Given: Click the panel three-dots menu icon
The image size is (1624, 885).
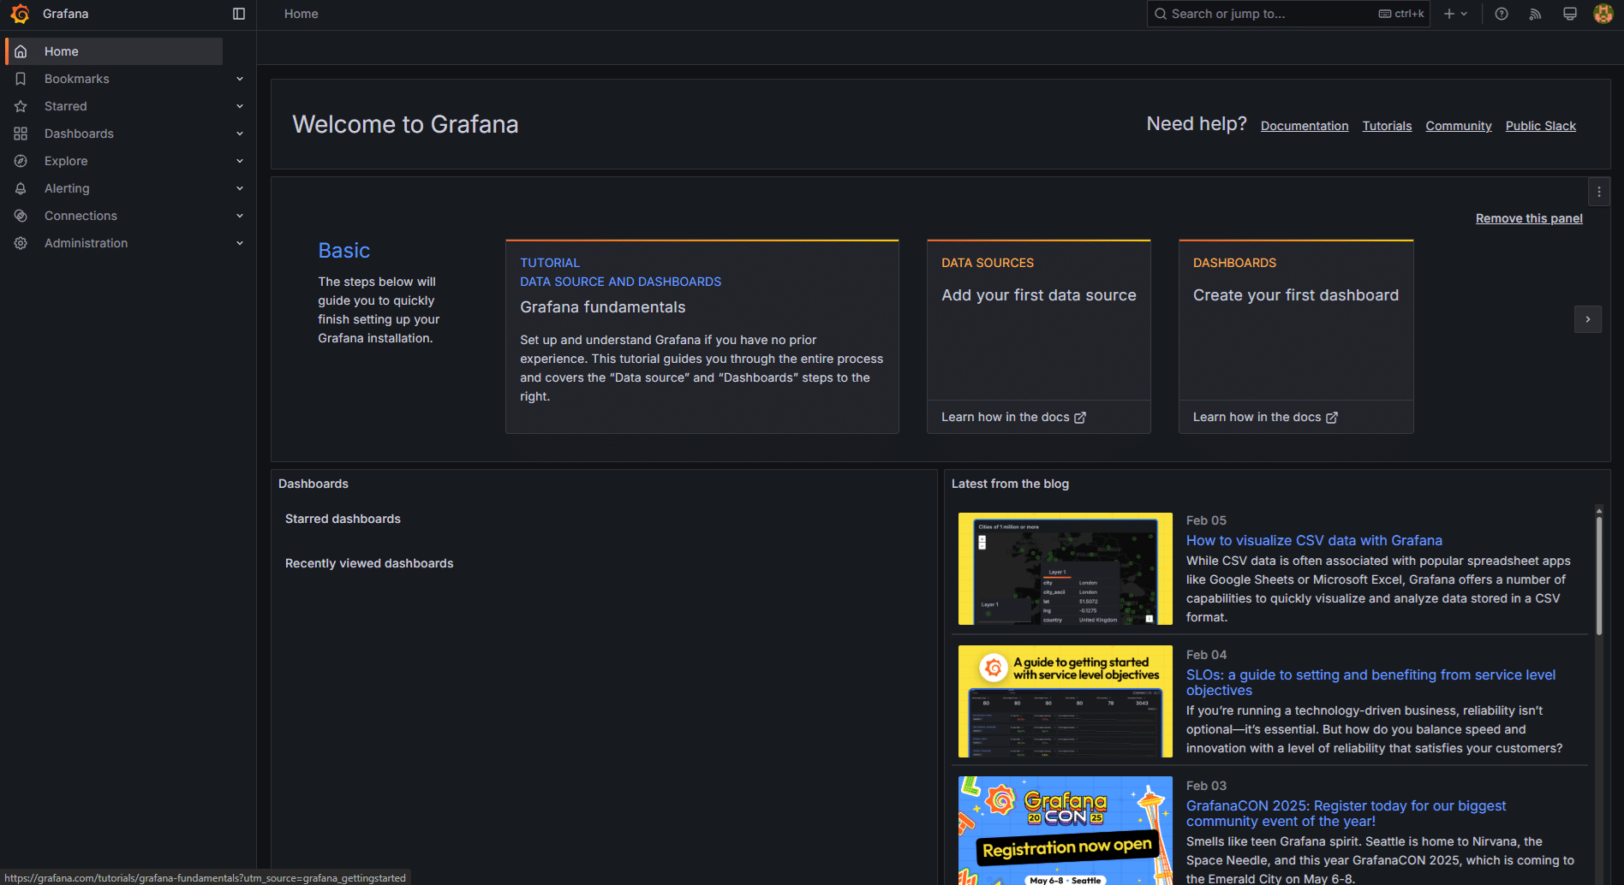Looking at the screenshot, I should coord(1599,193).
